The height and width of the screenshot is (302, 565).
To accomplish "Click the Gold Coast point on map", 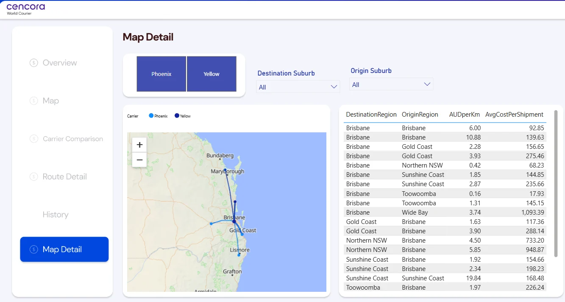I will coord(242,234).
